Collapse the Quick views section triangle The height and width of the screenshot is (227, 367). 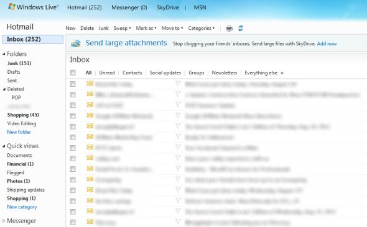[x=4, y=146]
